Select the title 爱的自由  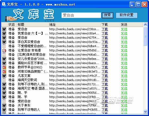[24, 101]
